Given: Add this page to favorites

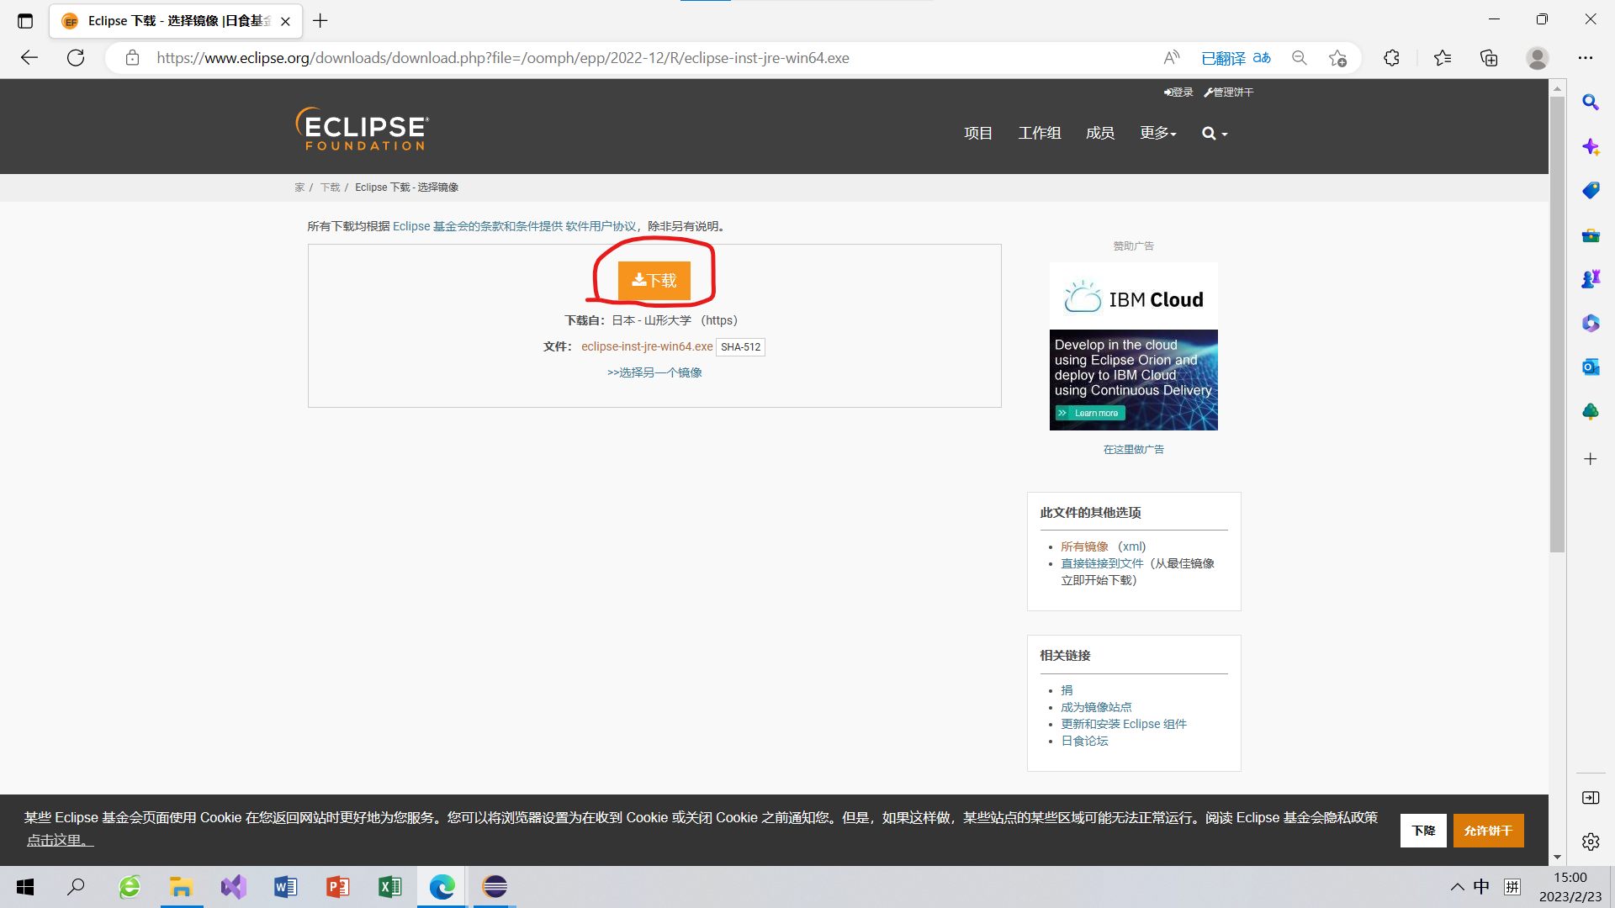Looking at the screenshot, I should coord(1337,58).
